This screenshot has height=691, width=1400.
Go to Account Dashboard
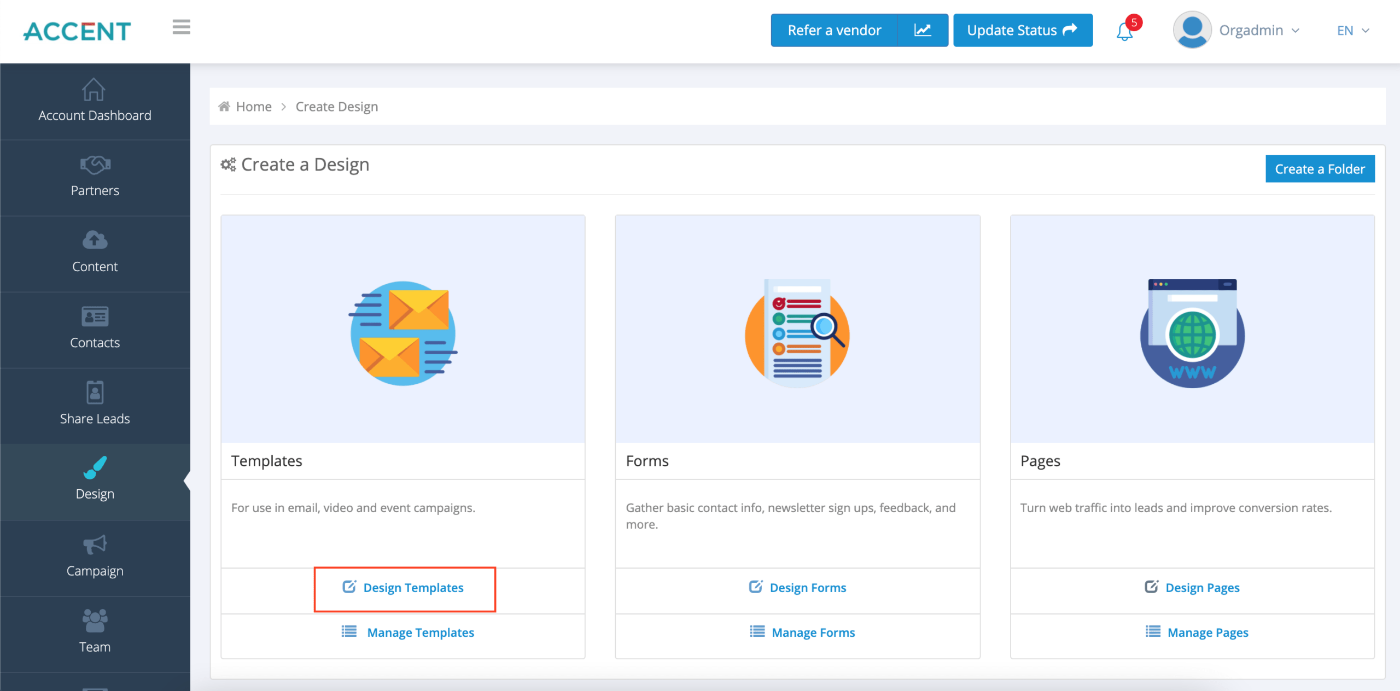coord(95,101)
